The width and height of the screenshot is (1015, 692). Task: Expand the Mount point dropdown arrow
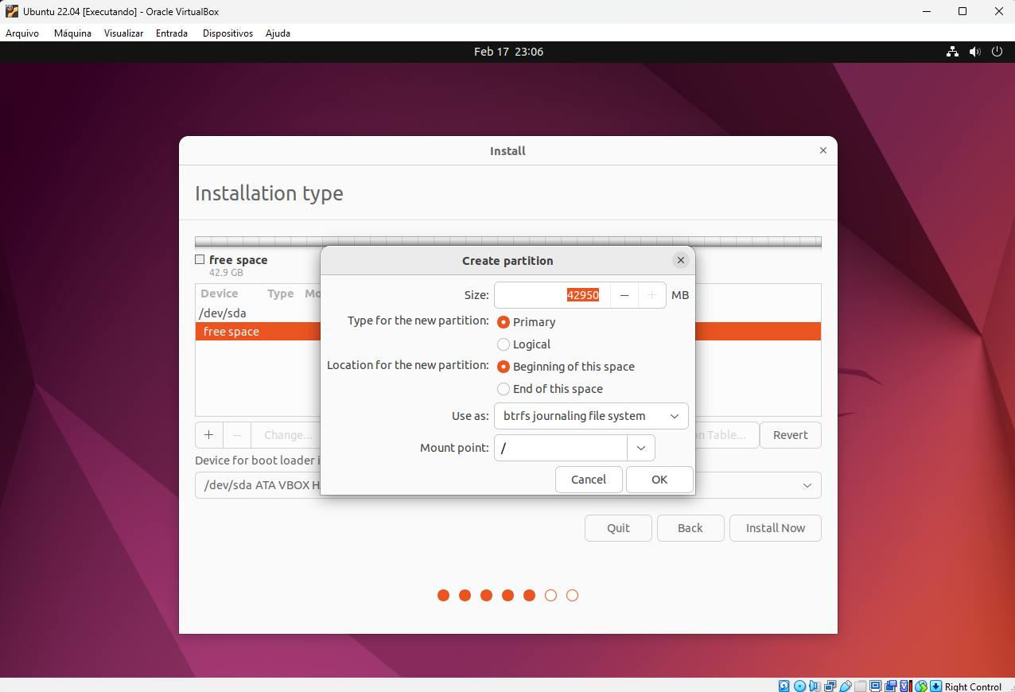click(x=640, y=448)
